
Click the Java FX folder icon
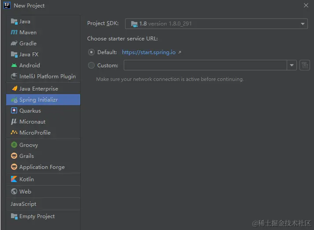click(14, 54)
